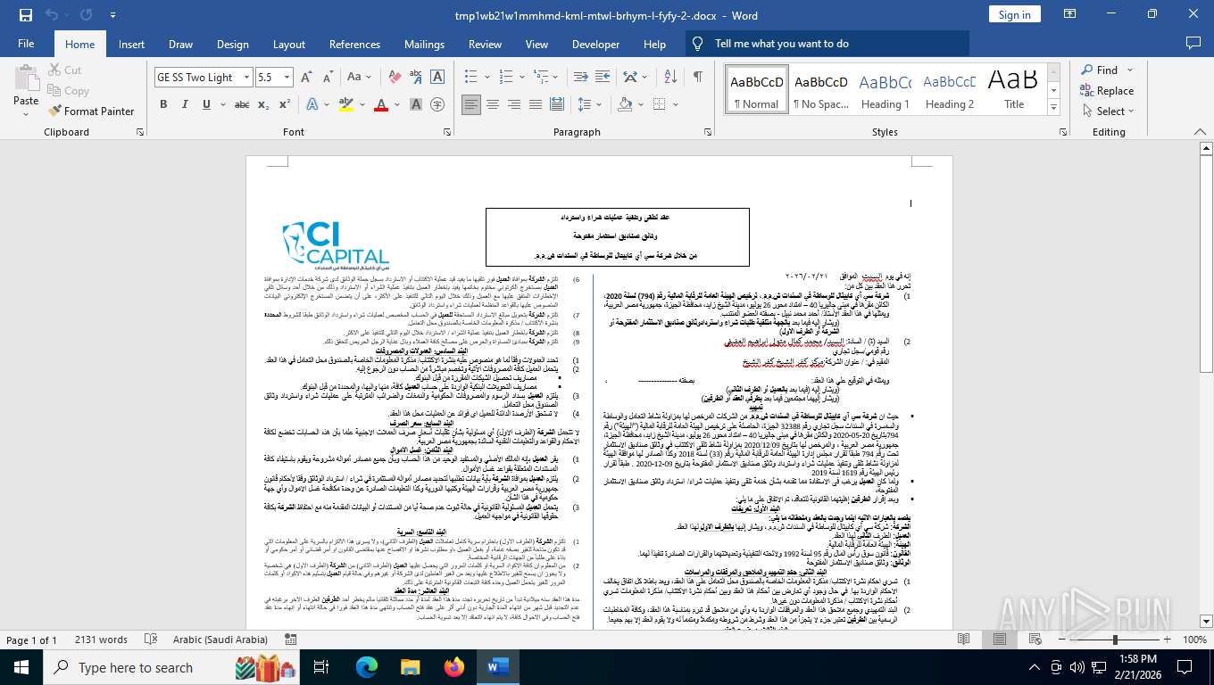Screen dimensions: 1214x685
Task: Toggle Align Left on the paragraph
Action: 471,104
